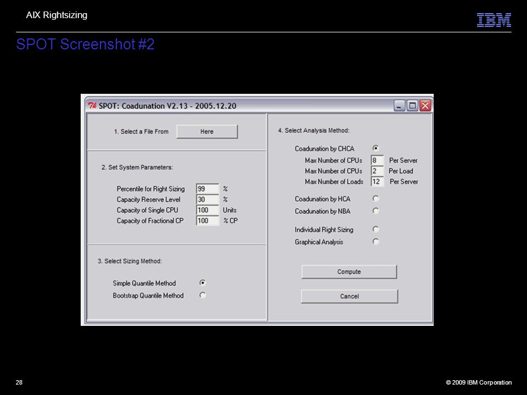Image resolution: width=527 pixels, height=395 pixels.
Task: Click the slide page number 28
Action: coord(19,382)
